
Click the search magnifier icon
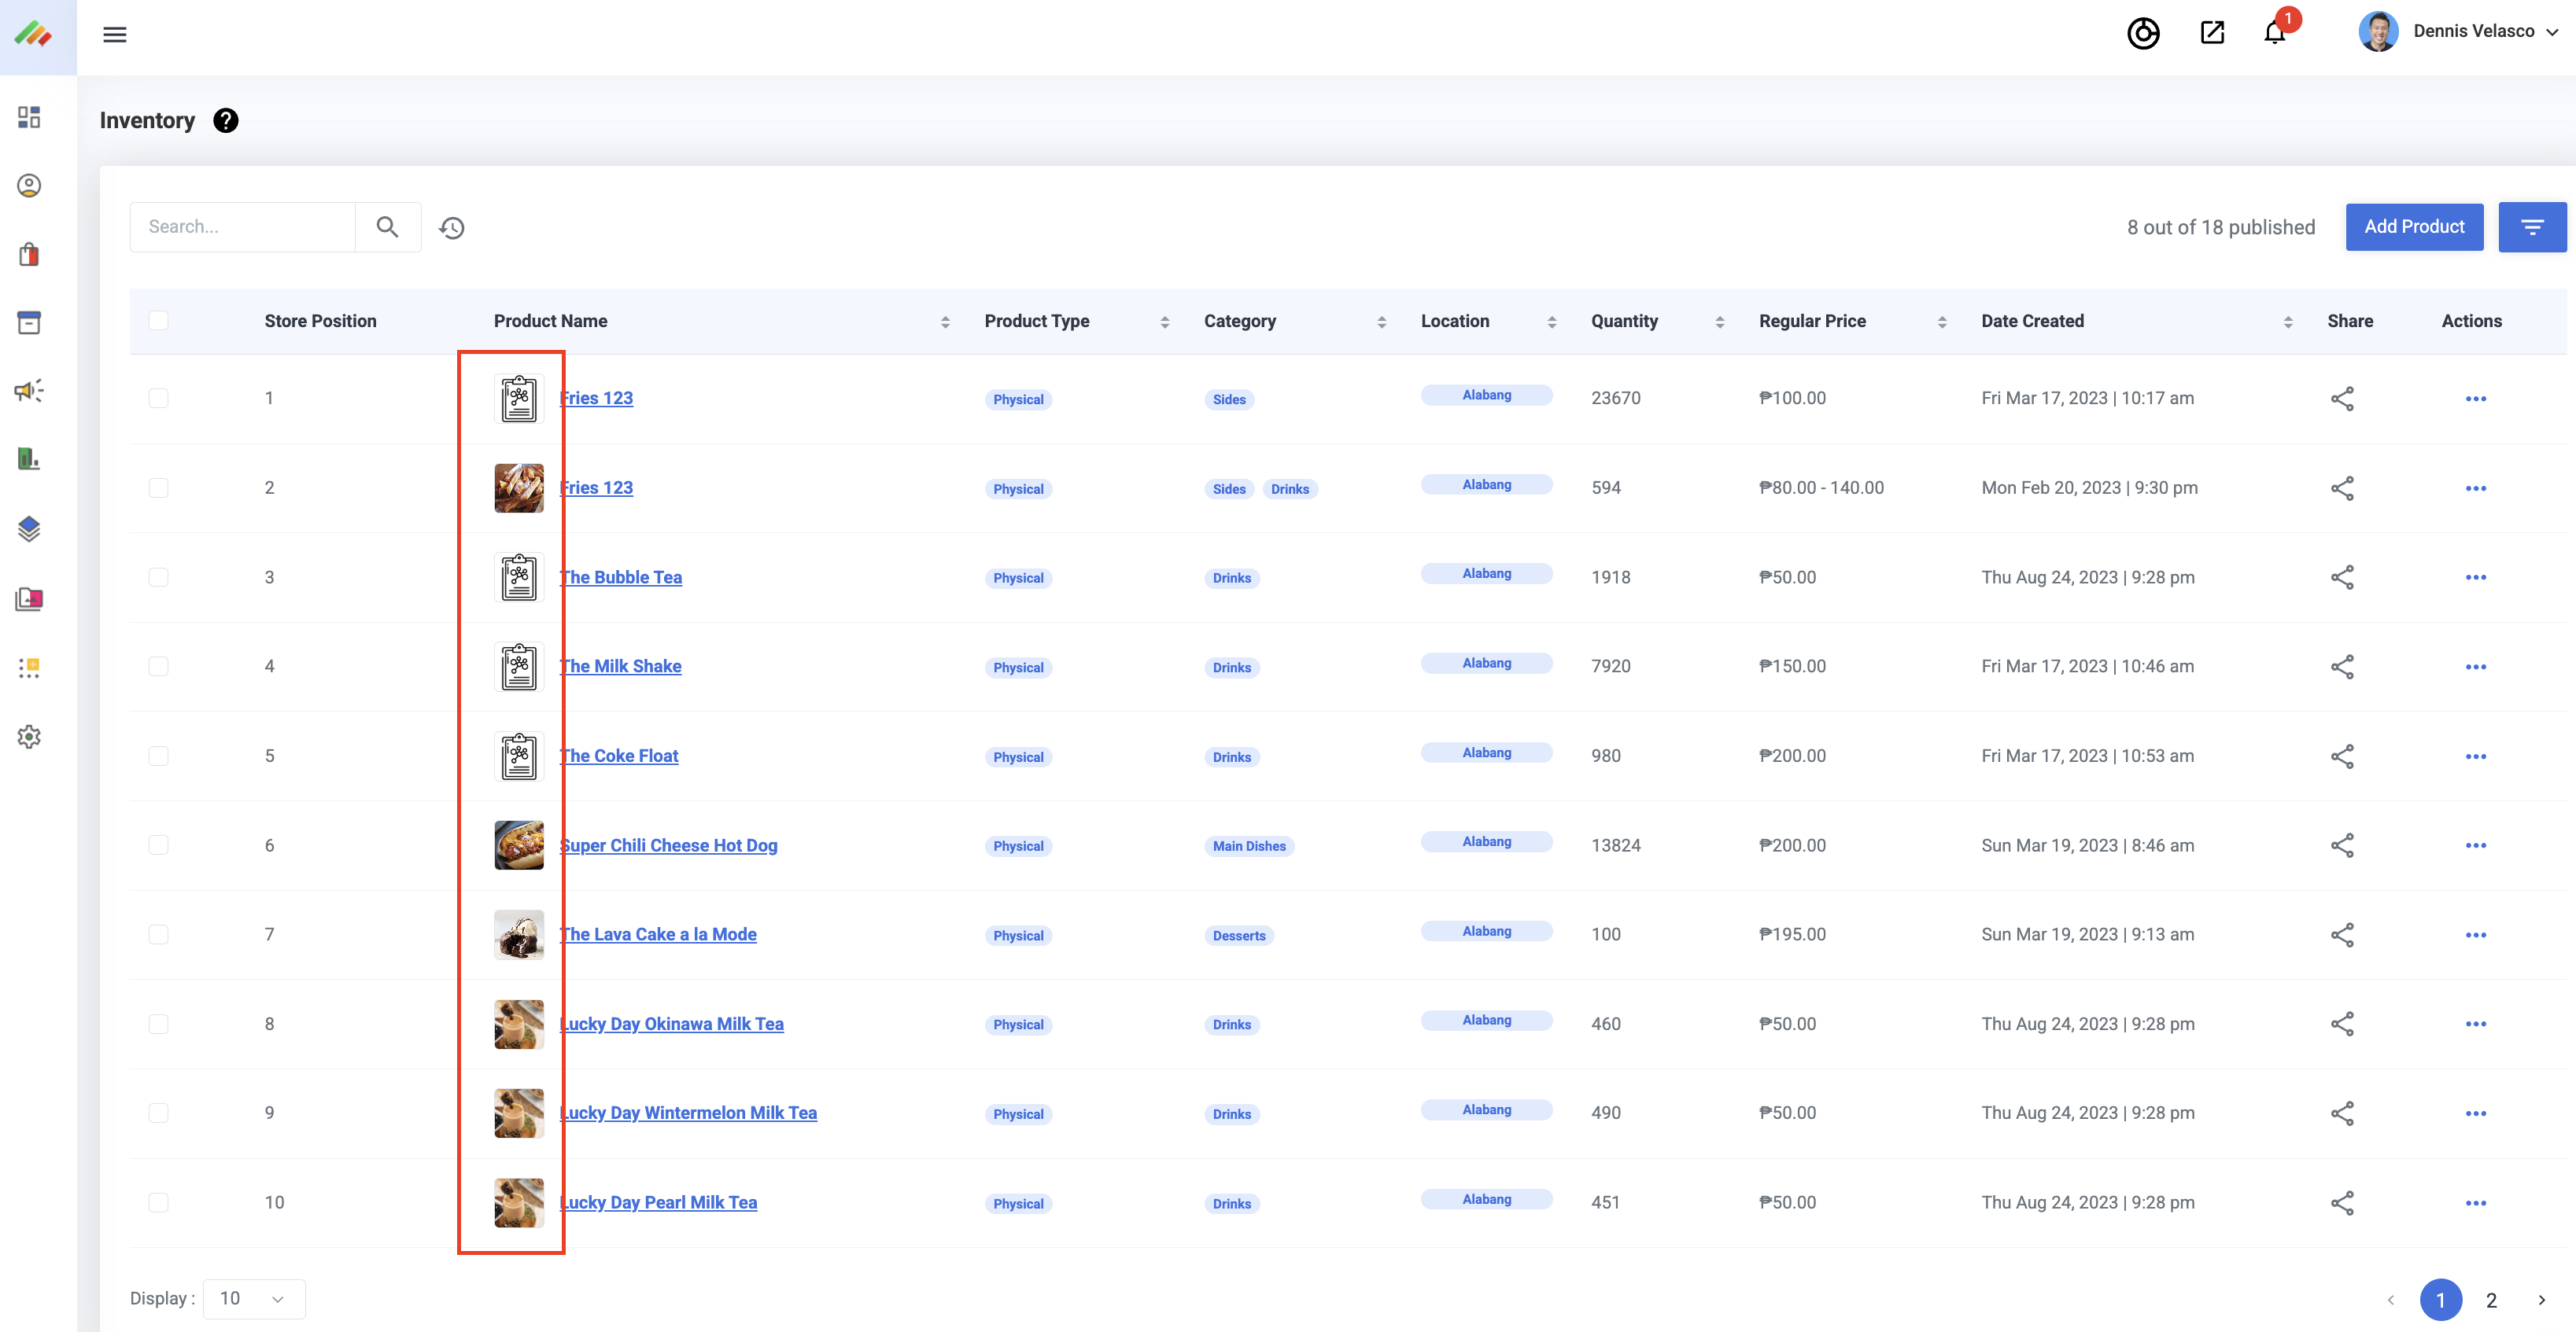pos(388,226)
